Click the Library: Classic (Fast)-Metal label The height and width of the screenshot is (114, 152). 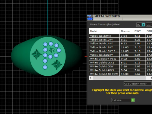[105, 24]
